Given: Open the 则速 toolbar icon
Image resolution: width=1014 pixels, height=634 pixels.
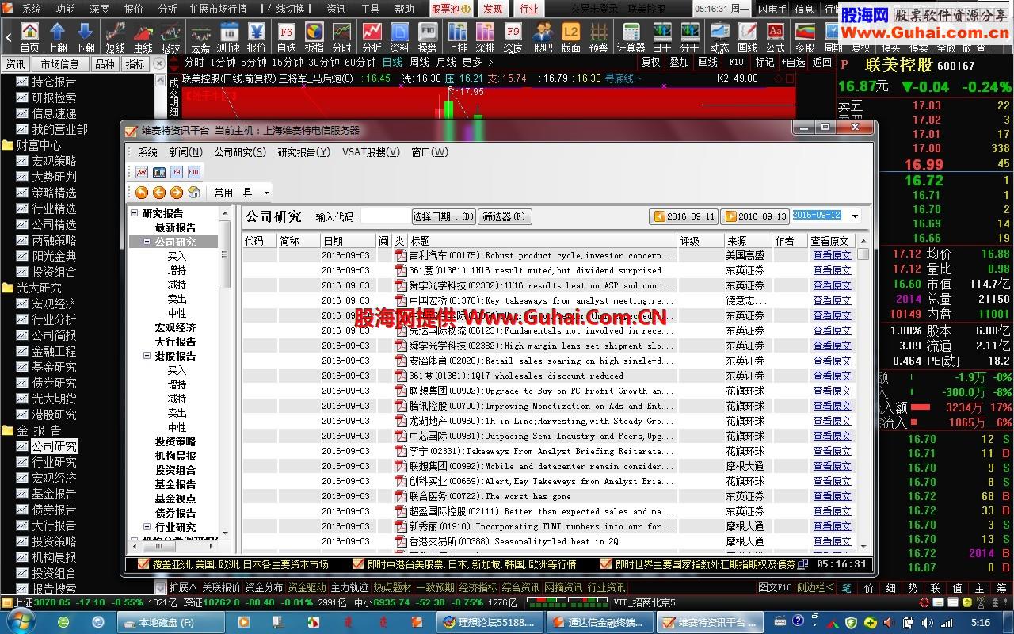Looking at the screenshot, I should [x=229, y=36].
